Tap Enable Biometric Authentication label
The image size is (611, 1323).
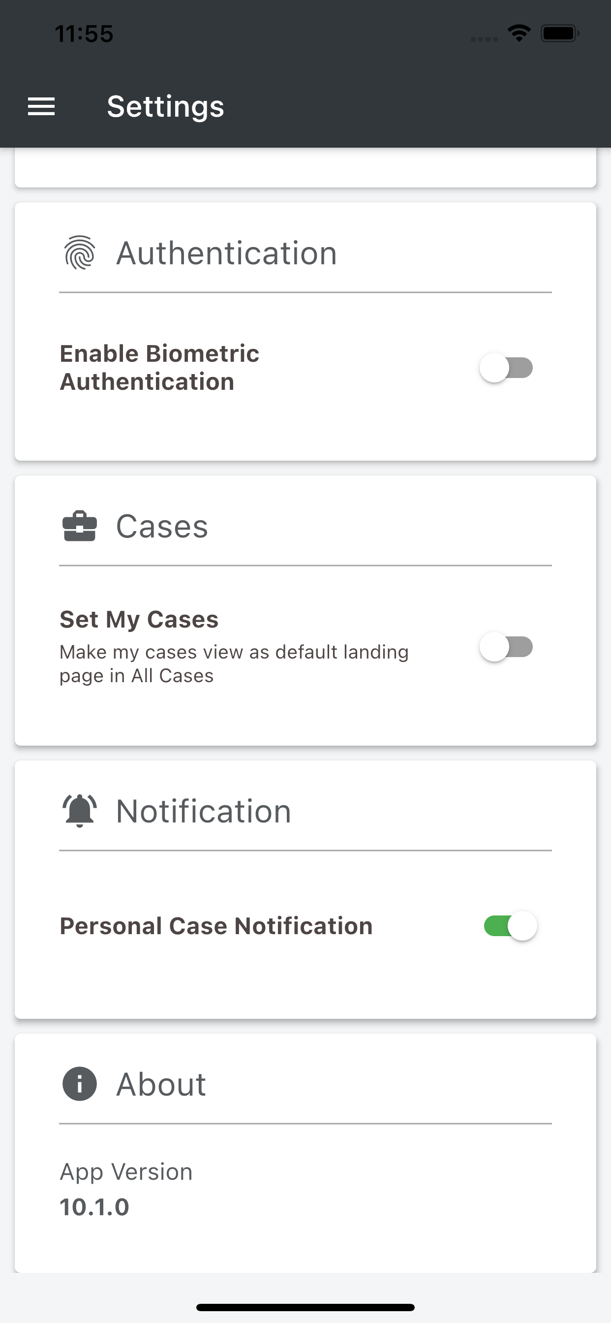pos(159,368)
